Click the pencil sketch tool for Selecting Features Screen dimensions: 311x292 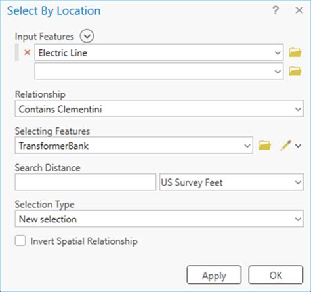pos(286,145)
